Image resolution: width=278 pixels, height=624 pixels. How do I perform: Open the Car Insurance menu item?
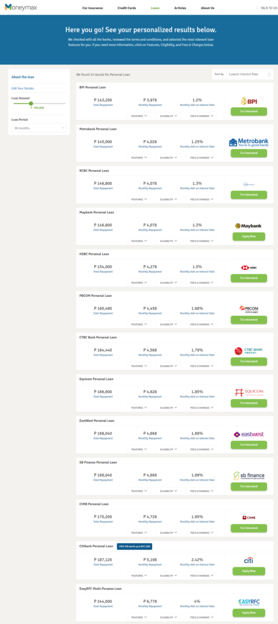[92, 8]
